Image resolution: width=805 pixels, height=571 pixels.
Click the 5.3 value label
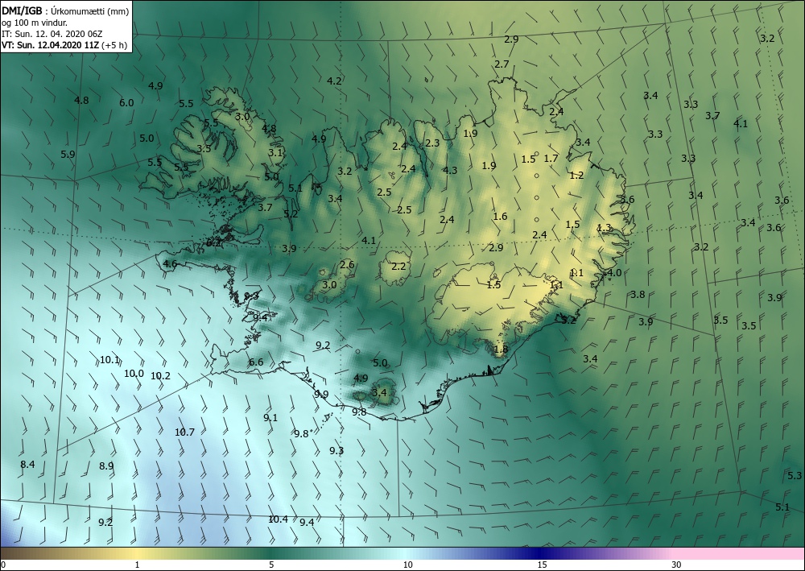[x=795, y=476]
